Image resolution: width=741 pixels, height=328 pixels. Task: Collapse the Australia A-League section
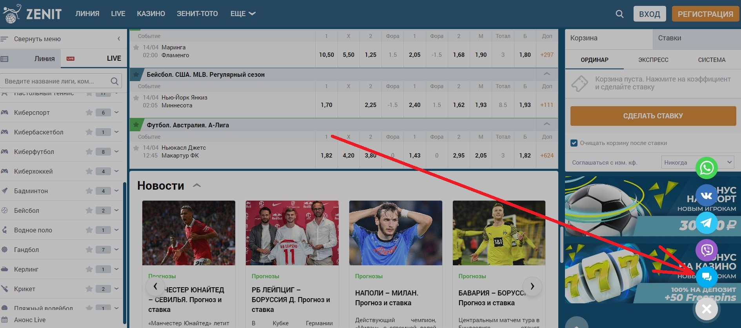point(547,124)
